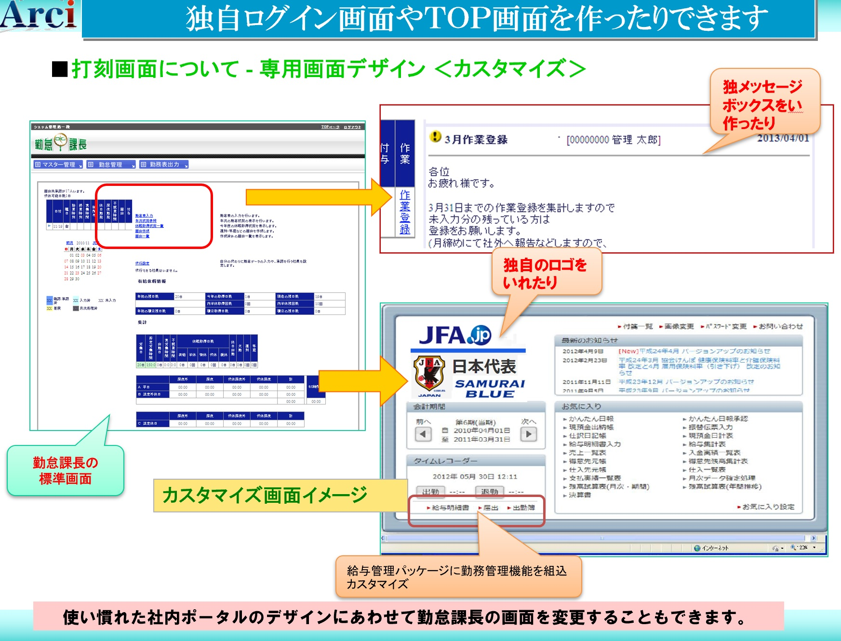Select 付箋一覧 in top menu

click(637, 327)
